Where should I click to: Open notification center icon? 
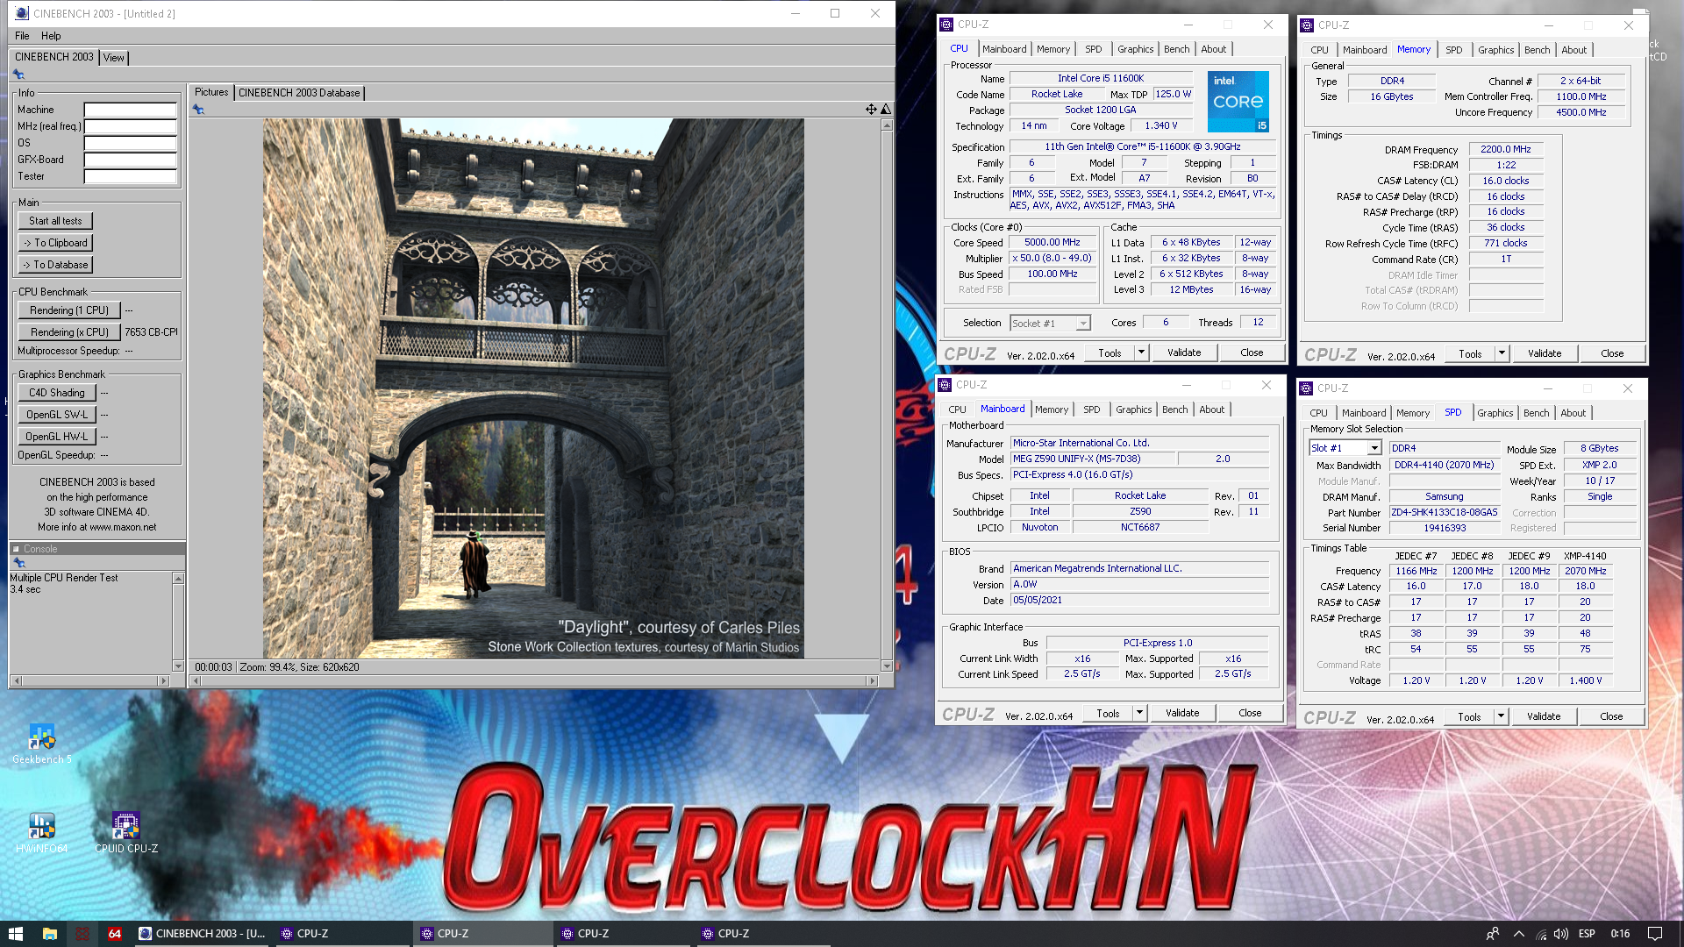[x=1655, y=934]
